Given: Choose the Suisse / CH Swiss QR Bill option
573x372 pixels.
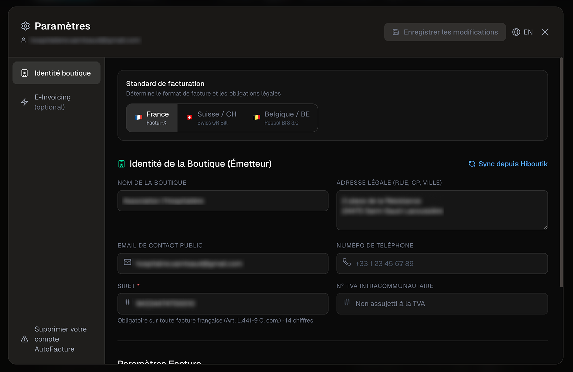Looking at the screenshot, I should [212, 117].
